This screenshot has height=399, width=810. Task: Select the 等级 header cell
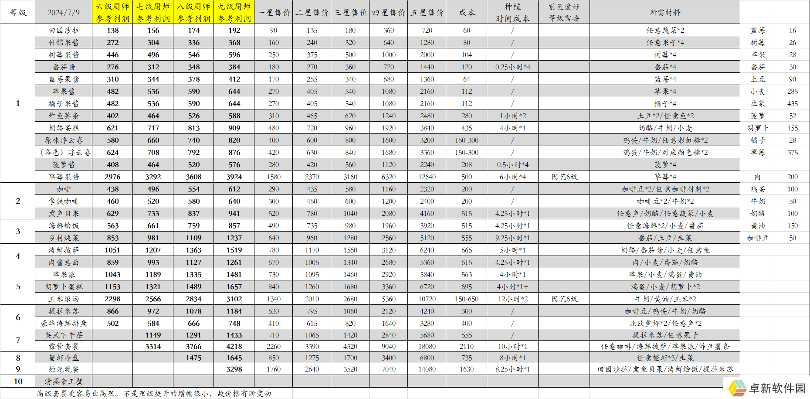click(18, 12)
